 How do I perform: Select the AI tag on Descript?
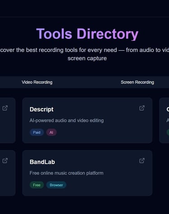point(51,133)
